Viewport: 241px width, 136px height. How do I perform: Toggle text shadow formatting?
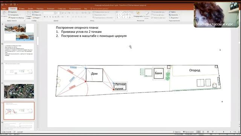(x=53, y=17)
